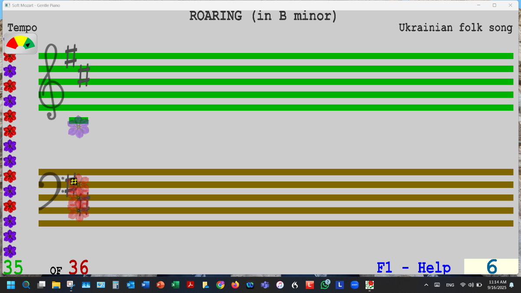
Task: Click the purple flower note below treble staff
Action: 79,128
